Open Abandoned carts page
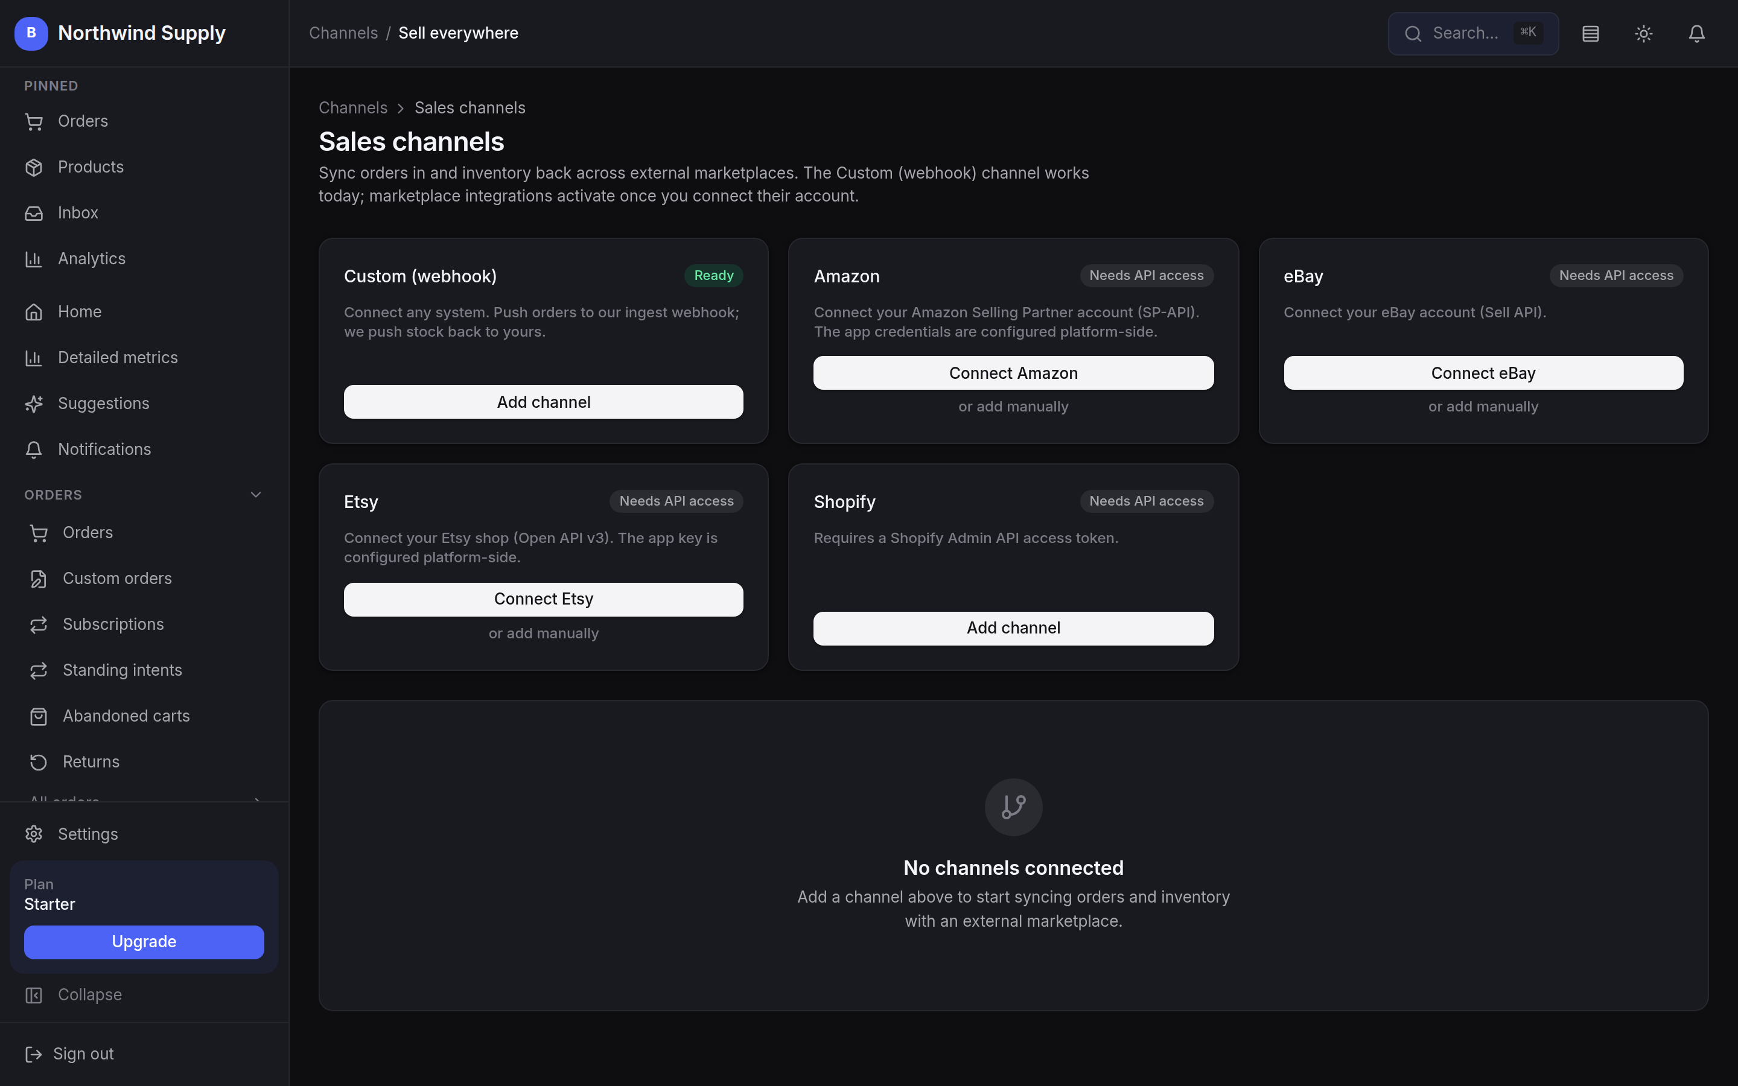 pos(144,717)
